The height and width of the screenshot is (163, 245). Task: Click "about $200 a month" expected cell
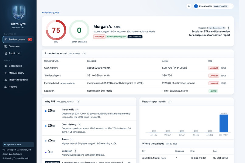pyautogui.click(x=99, y=68)
